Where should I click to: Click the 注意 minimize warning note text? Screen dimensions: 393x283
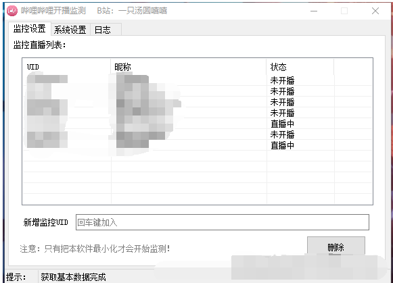coord(95,249)
